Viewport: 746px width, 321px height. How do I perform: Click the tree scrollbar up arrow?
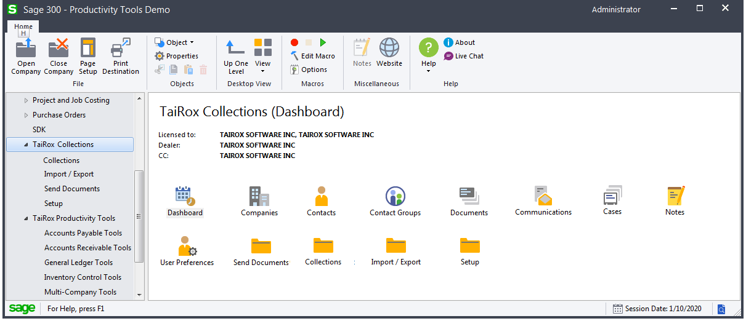point(139,98)
